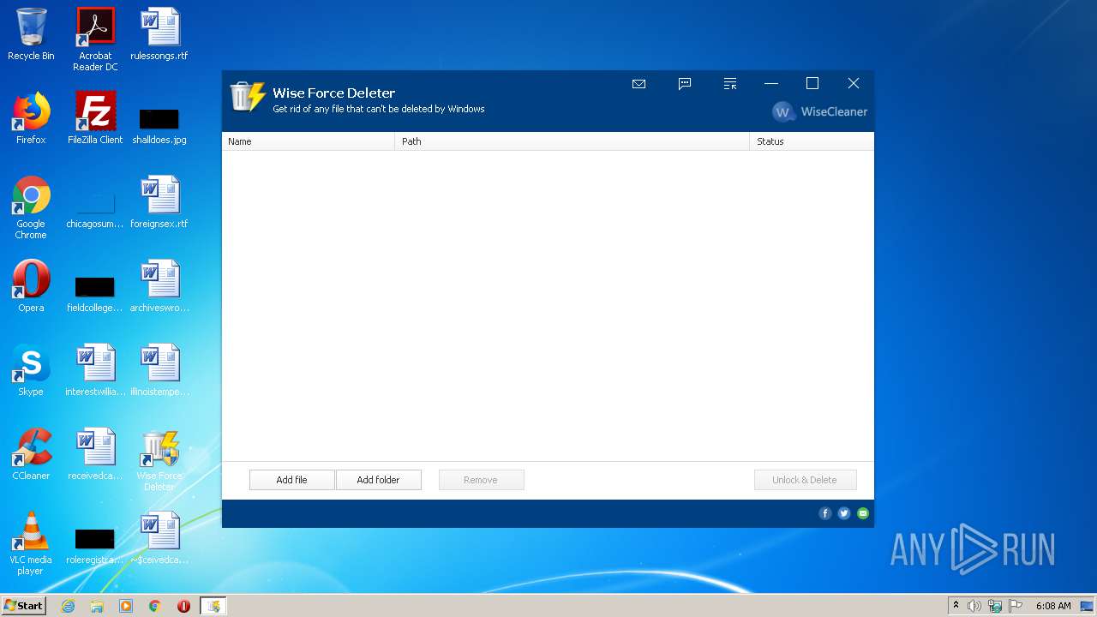Open the Twitter share icon
The image size is (1097, 617).
coord(844,513)
